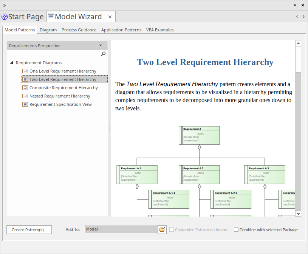Click the Nested Requirement Hierarchy diagram icon
308x254 pixels.
coord(25,96)
